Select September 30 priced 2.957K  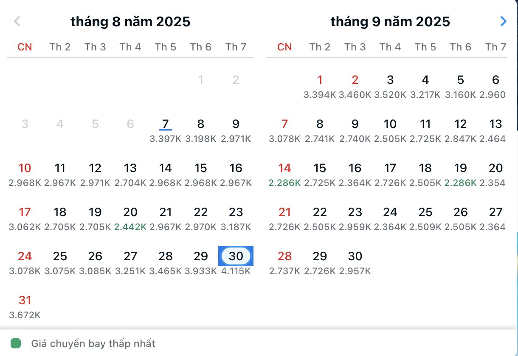355,256
